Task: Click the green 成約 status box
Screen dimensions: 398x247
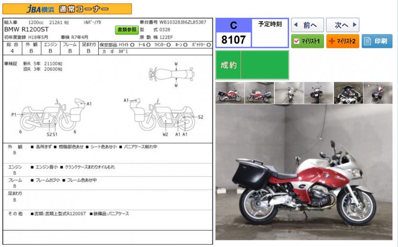Action: (252, 65)
